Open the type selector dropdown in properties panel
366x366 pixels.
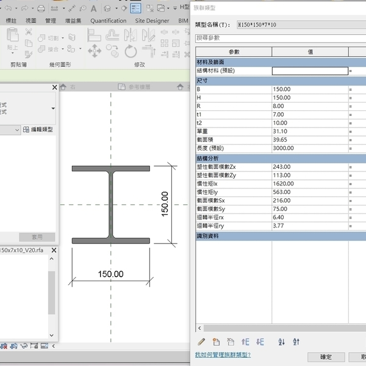53,108
